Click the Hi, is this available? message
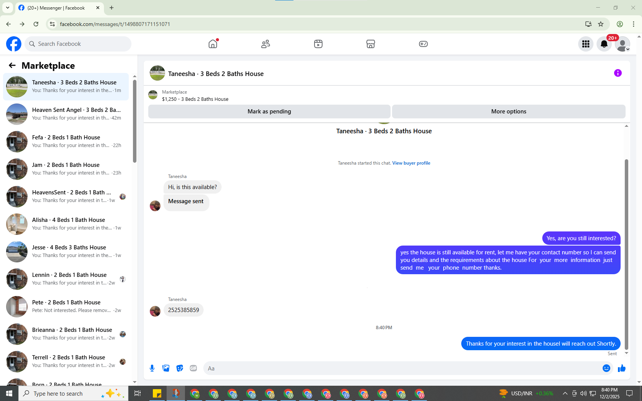This screenshot has height=401, width=642. pos(192,187)
